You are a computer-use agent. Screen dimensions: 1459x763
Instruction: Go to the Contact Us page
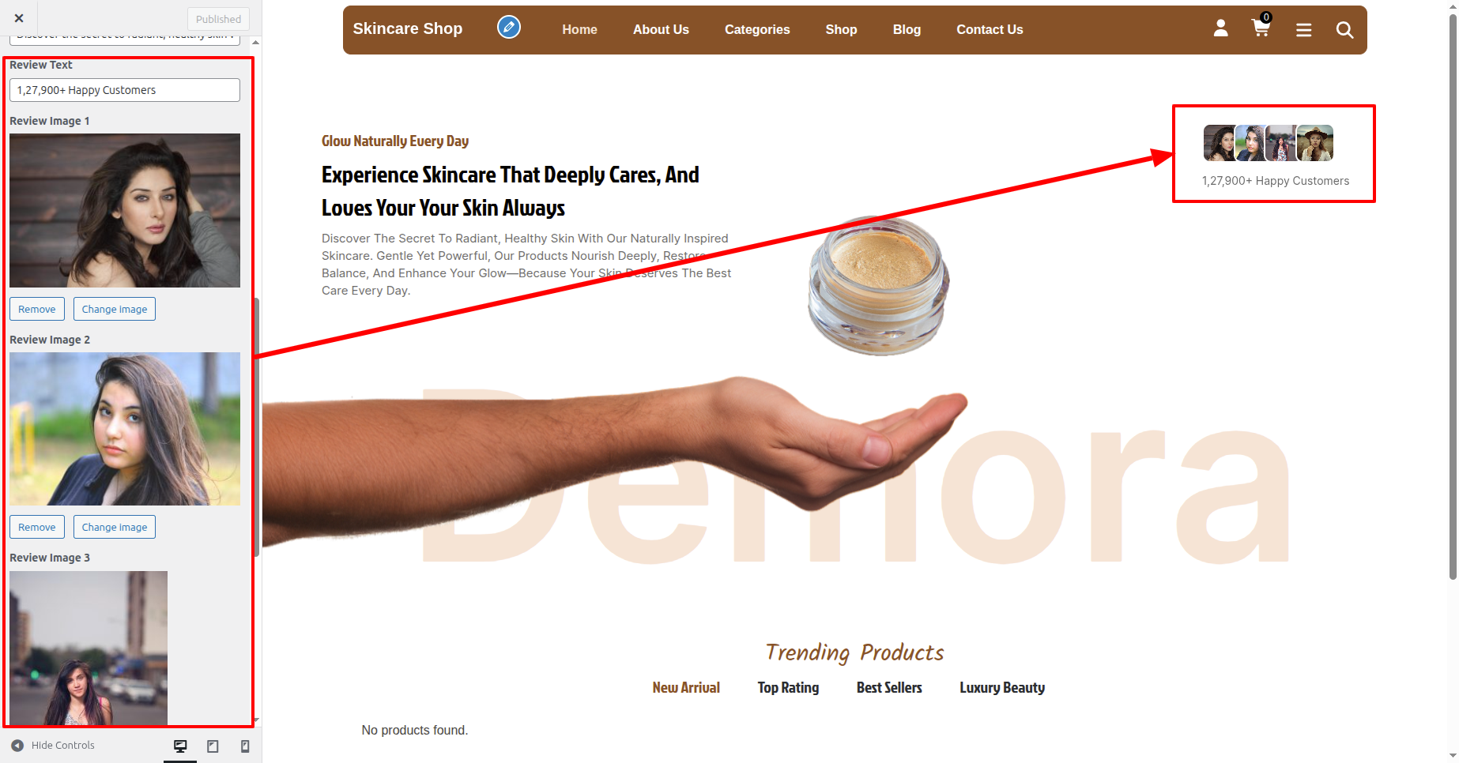990,29
